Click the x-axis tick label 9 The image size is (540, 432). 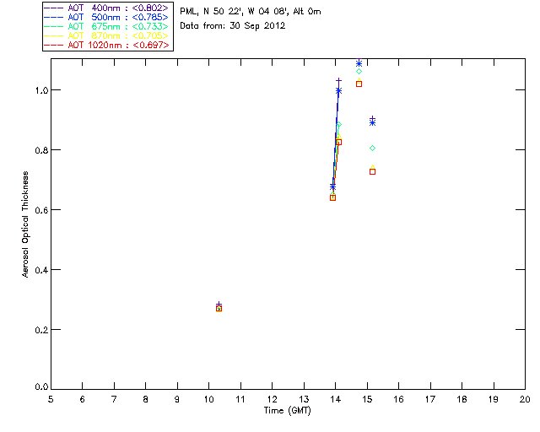[x=177, y=399]
